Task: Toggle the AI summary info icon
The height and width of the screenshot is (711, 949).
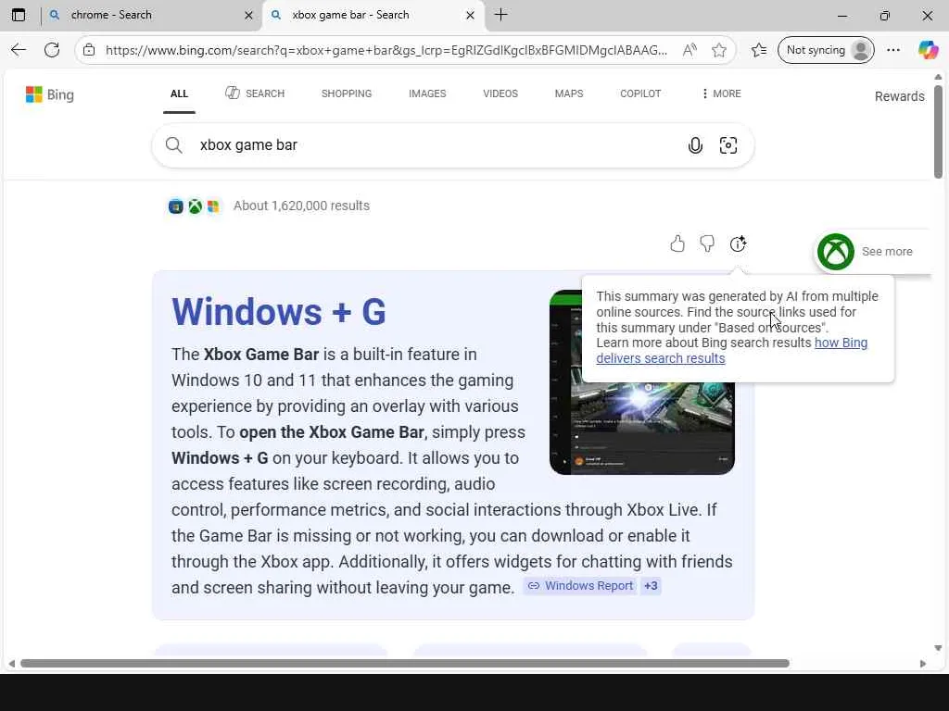Action: click(738, 243)
